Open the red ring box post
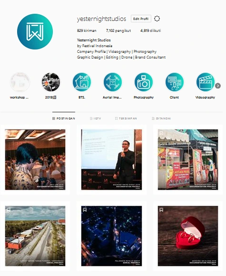 click(x=188, y=236)
